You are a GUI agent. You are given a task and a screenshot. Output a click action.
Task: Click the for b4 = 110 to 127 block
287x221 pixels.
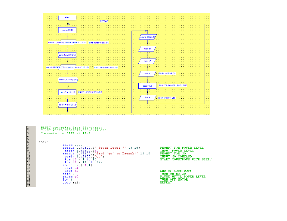pyautogui.click(x=68, y=105)
